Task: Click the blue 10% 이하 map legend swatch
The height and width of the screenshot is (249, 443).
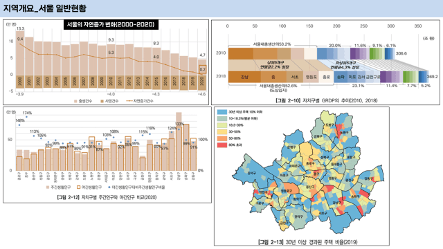Action: click(x=222, y=112)
